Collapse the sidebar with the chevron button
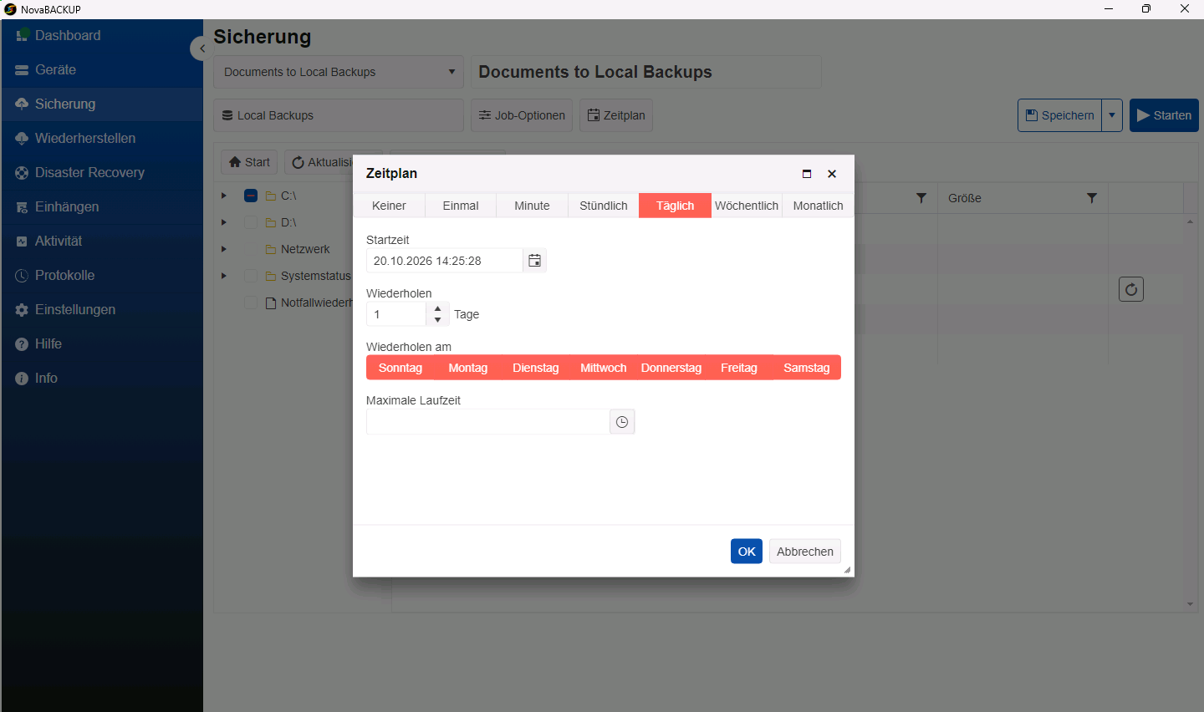This screenshot has width=1204, height=712. [202, 48]
